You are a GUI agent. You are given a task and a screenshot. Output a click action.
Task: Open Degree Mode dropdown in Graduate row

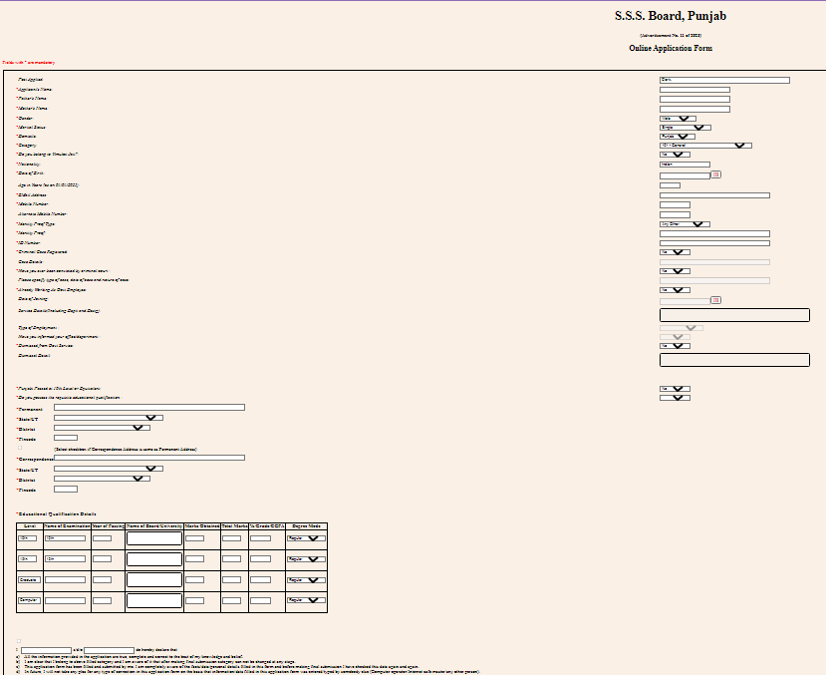point(306,579)
